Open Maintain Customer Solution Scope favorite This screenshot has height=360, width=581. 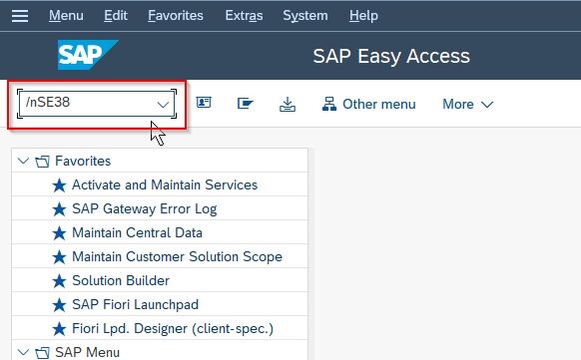177,256
